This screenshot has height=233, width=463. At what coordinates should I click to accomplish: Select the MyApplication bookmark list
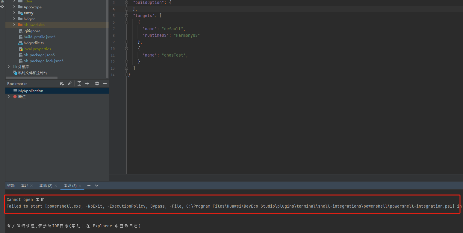point(57,91)
